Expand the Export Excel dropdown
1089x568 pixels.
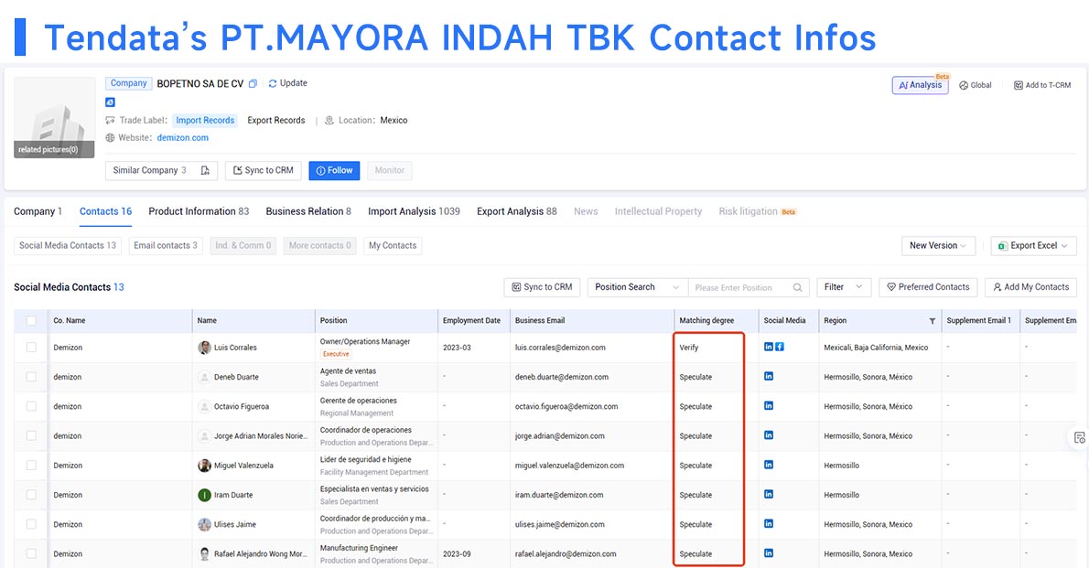coord(1033,246)
